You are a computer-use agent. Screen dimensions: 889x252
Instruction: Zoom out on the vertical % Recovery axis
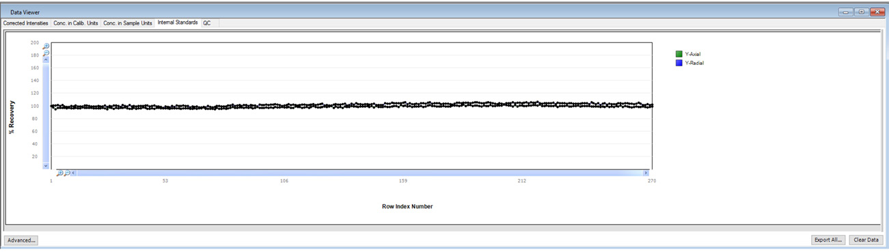click(46, 53)
